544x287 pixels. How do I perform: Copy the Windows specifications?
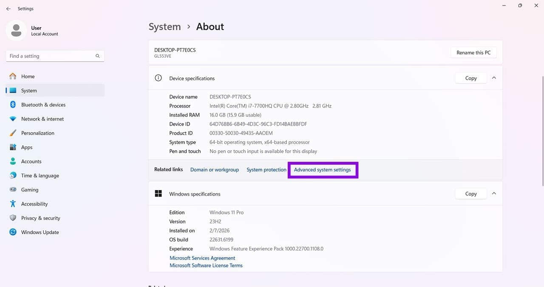[471, 194]
